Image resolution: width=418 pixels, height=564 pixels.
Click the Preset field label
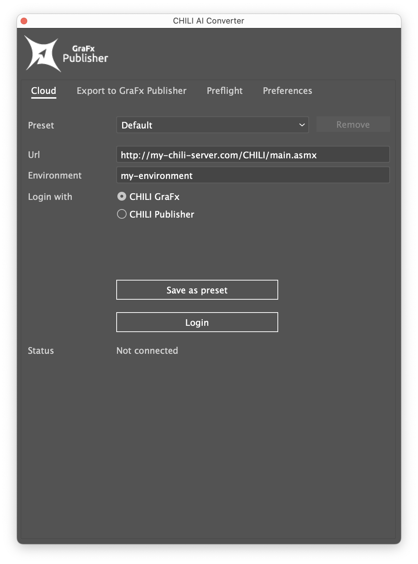click(41, 126)
